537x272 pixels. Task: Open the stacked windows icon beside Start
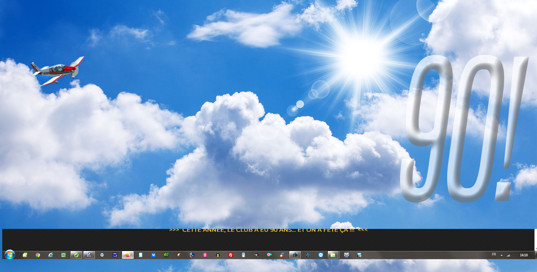25,255
